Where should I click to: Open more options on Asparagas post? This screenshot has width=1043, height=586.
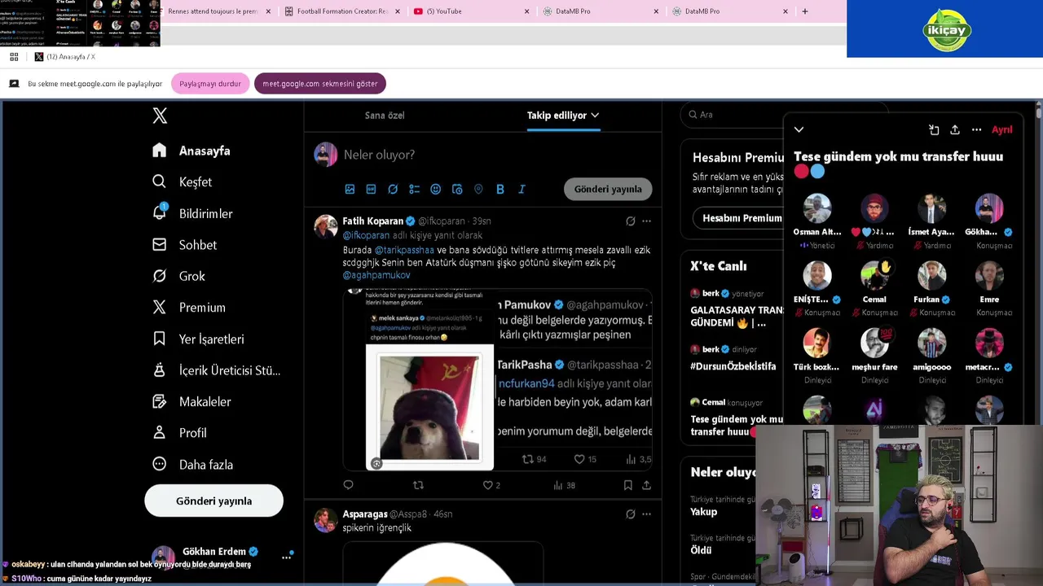pos(646,514)
